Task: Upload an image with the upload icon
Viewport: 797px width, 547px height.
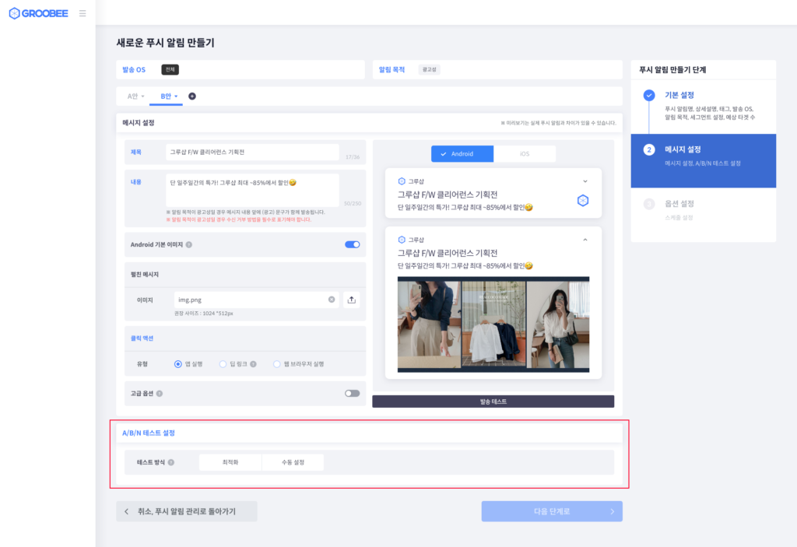Action: tap(351, 300)
